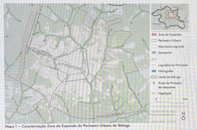The width and height of the screenshot is (197, 130).
Task: Click the Macrozona Agrícola legend box
Action: click(154, 47)
